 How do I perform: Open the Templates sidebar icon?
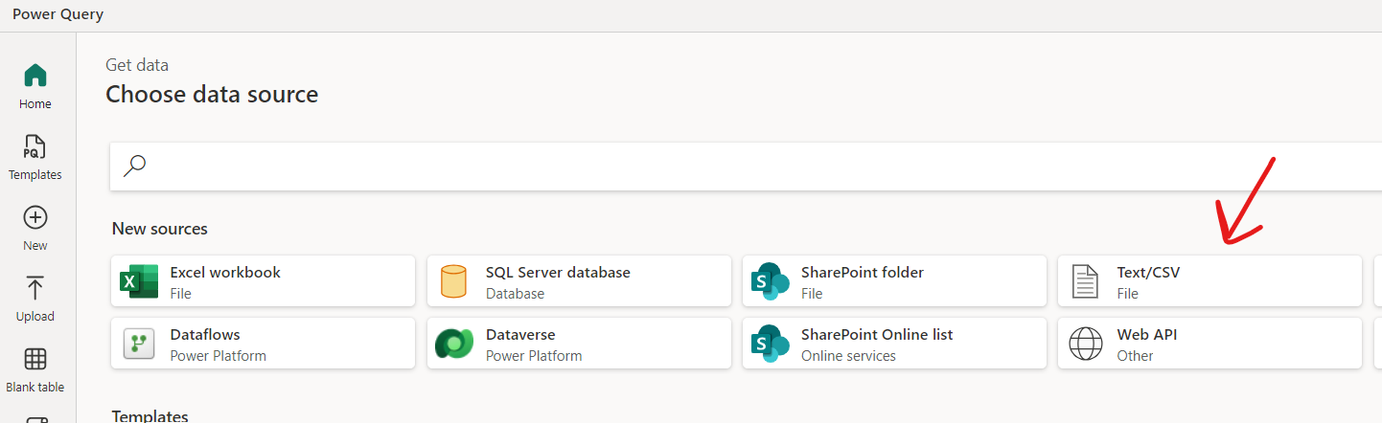tap(35, 146)
